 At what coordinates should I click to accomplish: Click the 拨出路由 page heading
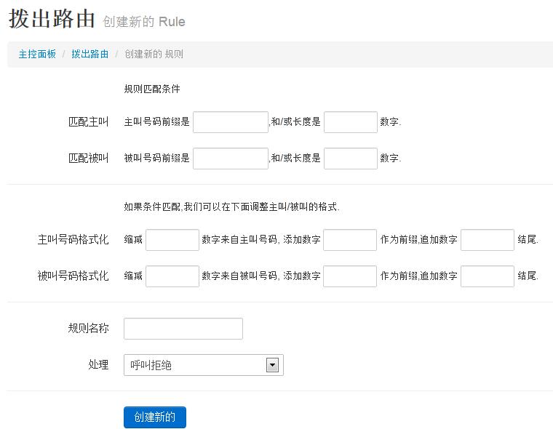pyautogui.click(x=52, y=19)
